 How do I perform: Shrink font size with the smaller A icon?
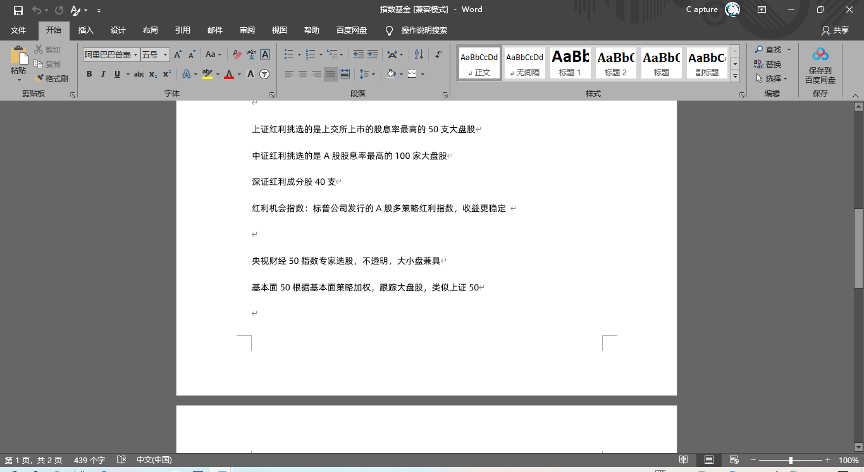pyautogui.click(x=192, y=55)
